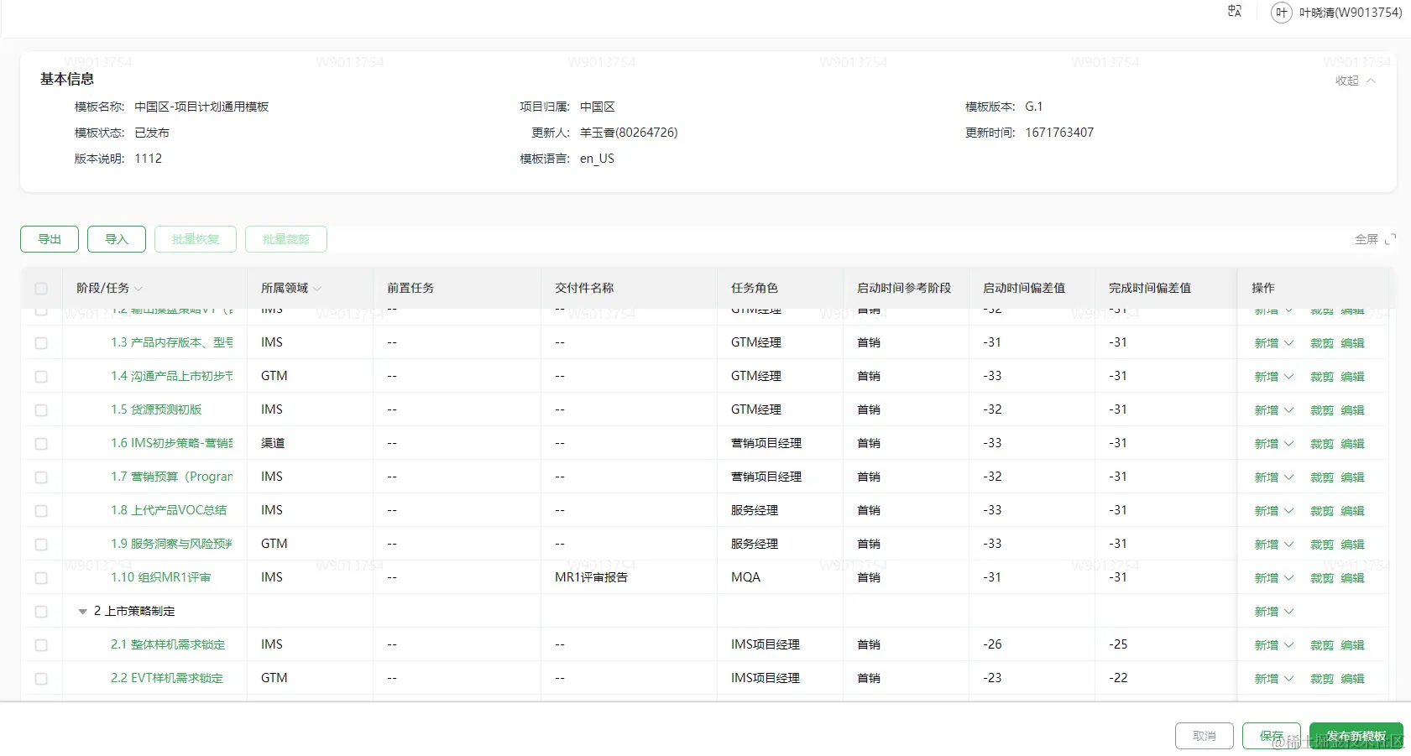Viewport: 1411px width, 756px height.
Task: Click the MR1评审报告 deliverable cell
Action: click(591, 577)
